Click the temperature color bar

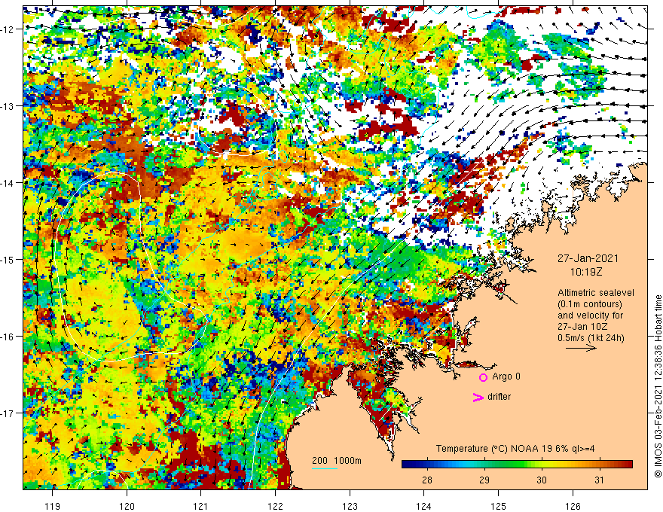(x=517, y=465)
